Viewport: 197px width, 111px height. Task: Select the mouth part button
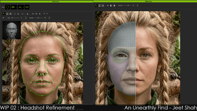pos(27,7)
